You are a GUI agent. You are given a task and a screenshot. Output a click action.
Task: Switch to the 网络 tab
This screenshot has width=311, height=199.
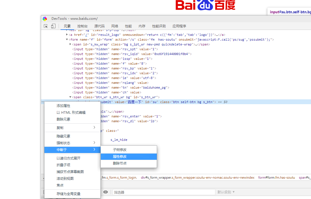pyautogui.click(x=115, y=26)
